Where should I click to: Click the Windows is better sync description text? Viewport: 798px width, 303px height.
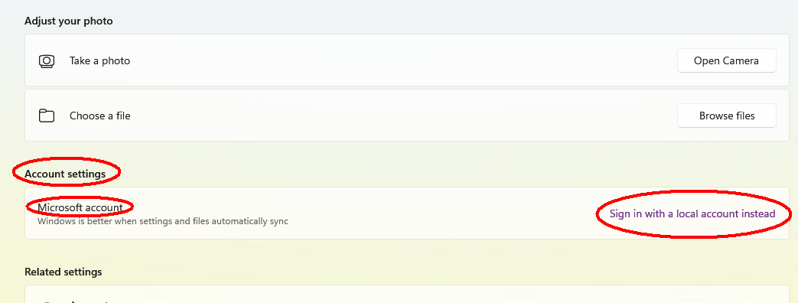tap(163, 222)
